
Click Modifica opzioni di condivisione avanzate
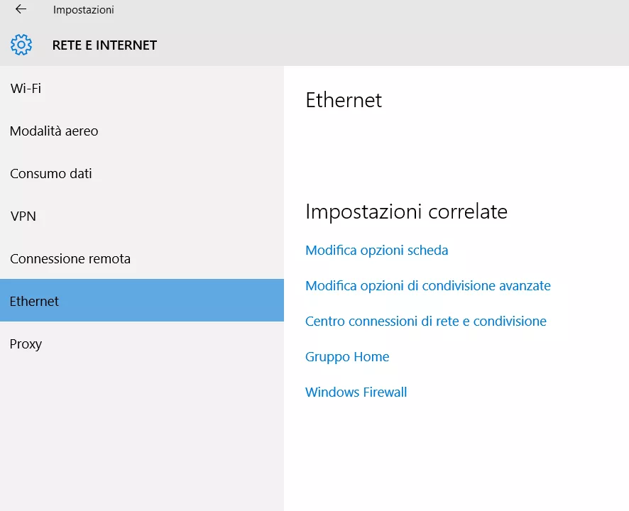point(427,285)
